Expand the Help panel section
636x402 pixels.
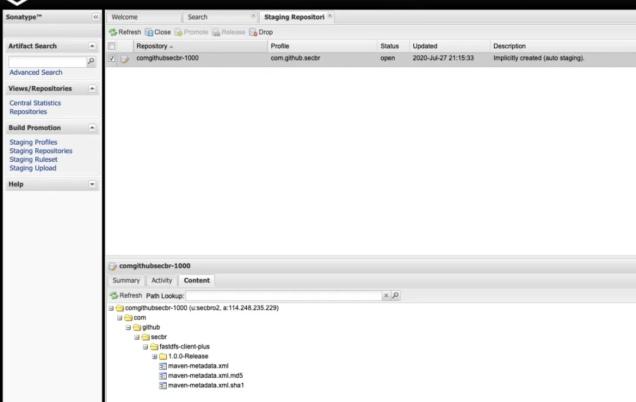coord(92,184)
